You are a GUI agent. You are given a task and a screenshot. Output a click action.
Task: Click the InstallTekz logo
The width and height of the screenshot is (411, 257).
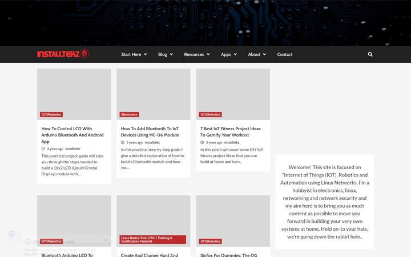(x=63, y=54)
